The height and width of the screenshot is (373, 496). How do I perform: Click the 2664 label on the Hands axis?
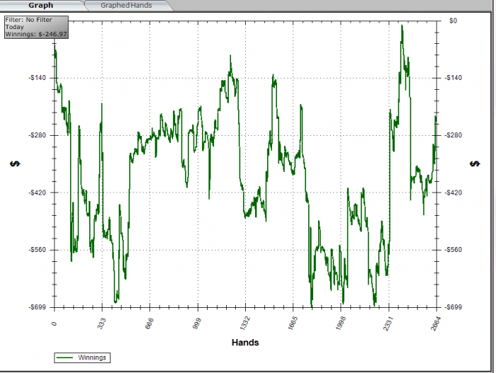[436, 323]
